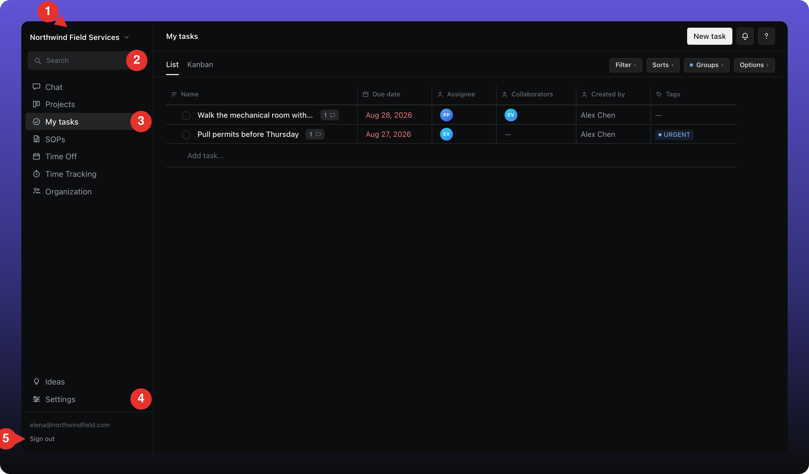Image resolution: width=809 pixels, height=474 pixels.
Task: Click the Time Off calendar icon
Action: pos(36,156)
